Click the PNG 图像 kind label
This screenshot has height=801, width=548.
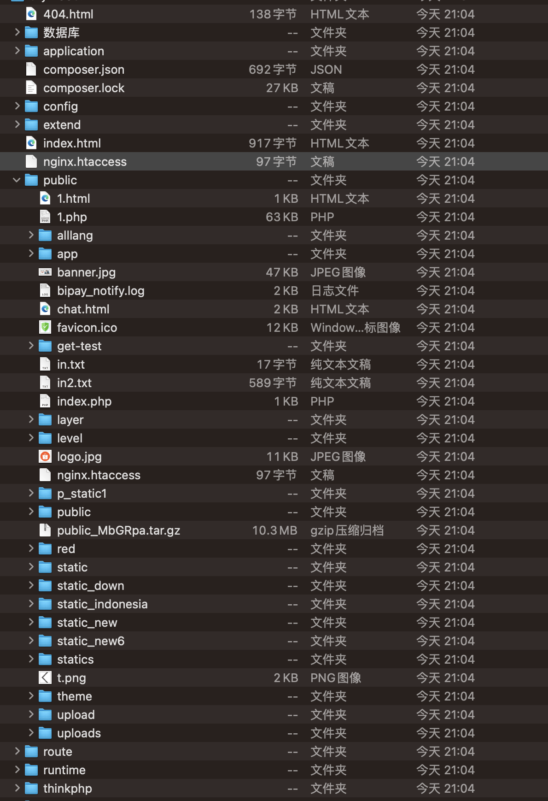pos(336,678)
